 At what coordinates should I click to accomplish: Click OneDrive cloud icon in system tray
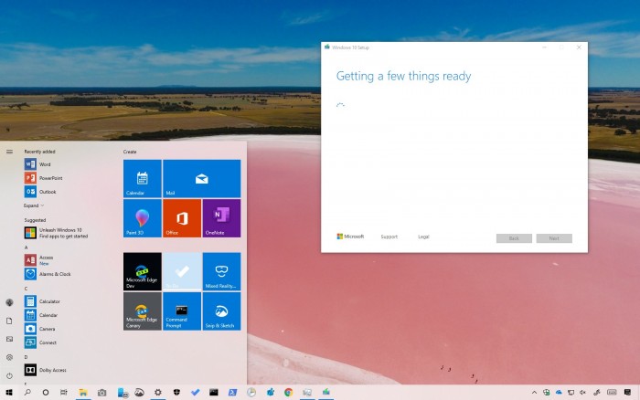coord(559,393)
